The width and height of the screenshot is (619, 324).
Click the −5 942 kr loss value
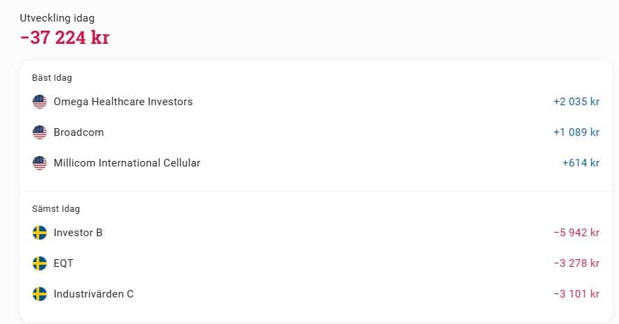pyautogui.click(x=575, y=233)
